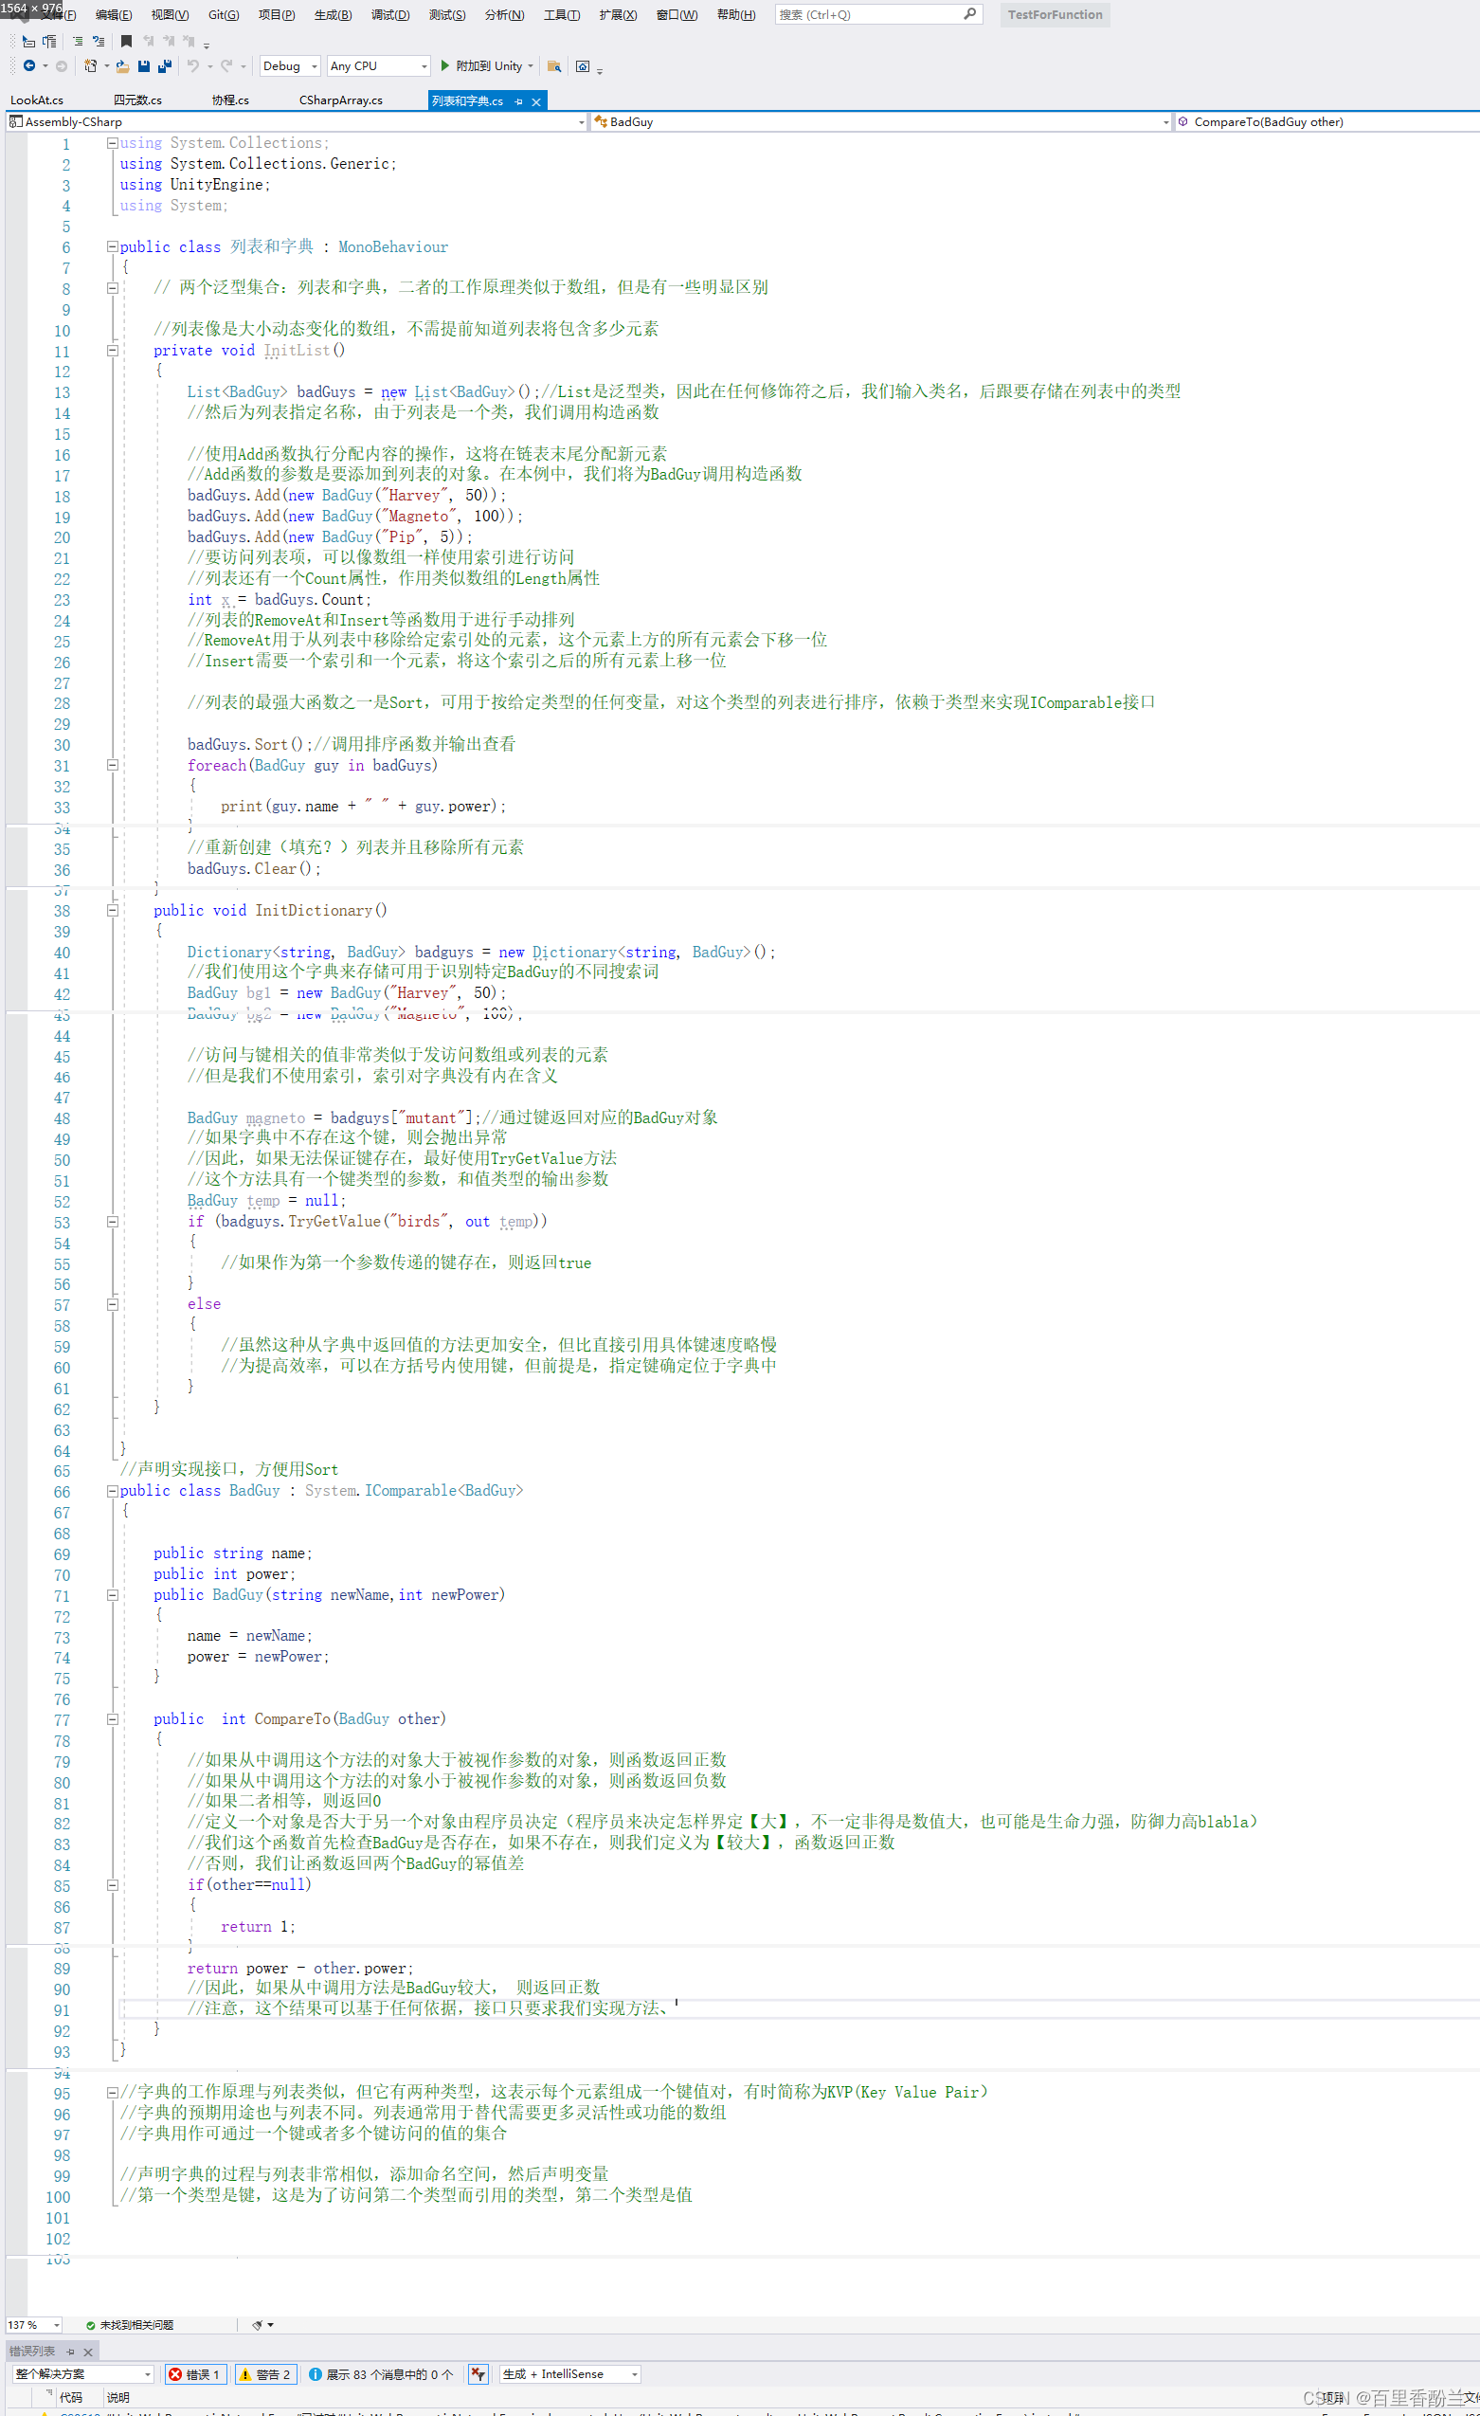The image size is (1480, 2416).
Task: Toggle the 错误 1 errors filter
Action: [x=194, y=2374]
